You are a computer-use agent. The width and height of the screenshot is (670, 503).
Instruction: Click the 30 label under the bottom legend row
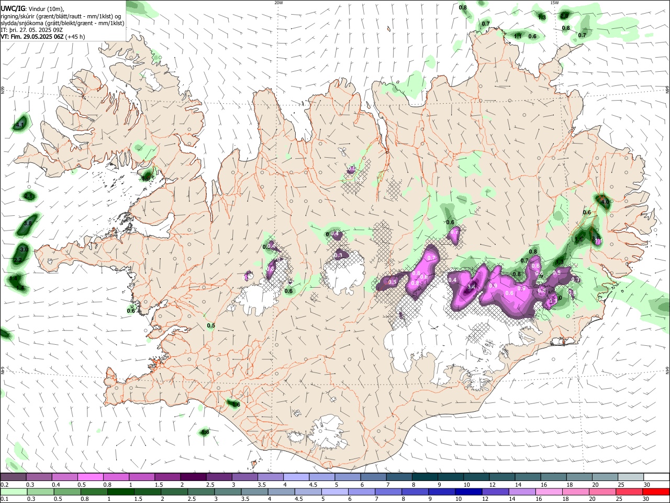[647, 499]
